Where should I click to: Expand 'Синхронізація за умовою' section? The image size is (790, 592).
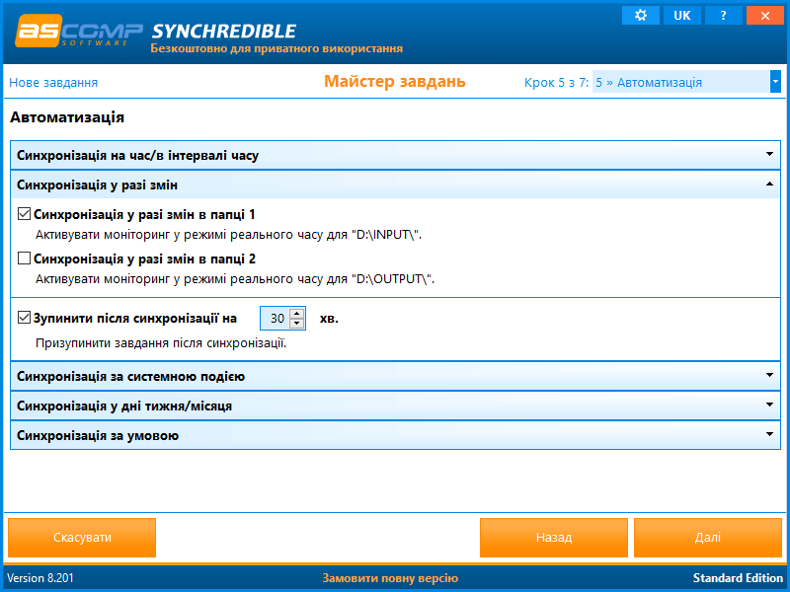tap(396, 435)
